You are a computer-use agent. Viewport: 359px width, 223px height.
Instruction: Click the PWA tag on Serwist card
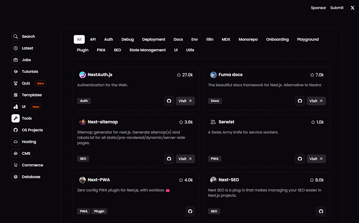[x=215, y=159]
